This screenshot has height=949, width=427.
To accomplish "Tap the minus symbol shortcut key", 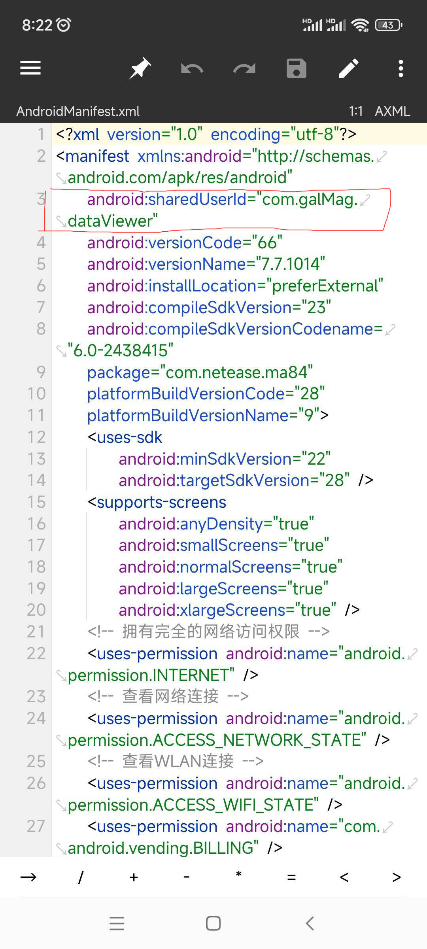I will pyautogui.click(x=186, y=877).
